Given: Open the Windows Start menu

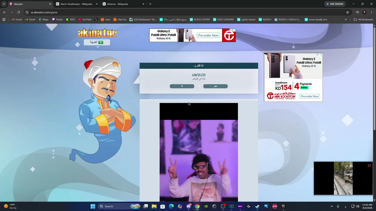Looking at the screenshot, I should pyautogui.click(x=93, y=206).
